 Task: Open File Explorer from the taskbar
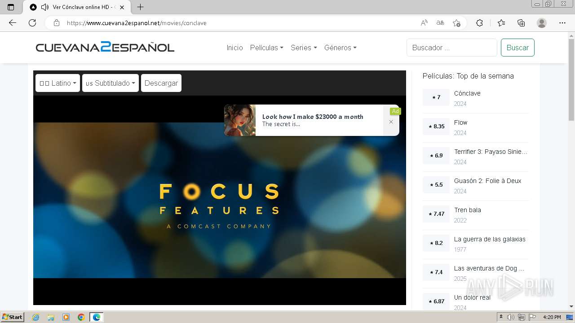pyautogui.click(x=51, y=317)
